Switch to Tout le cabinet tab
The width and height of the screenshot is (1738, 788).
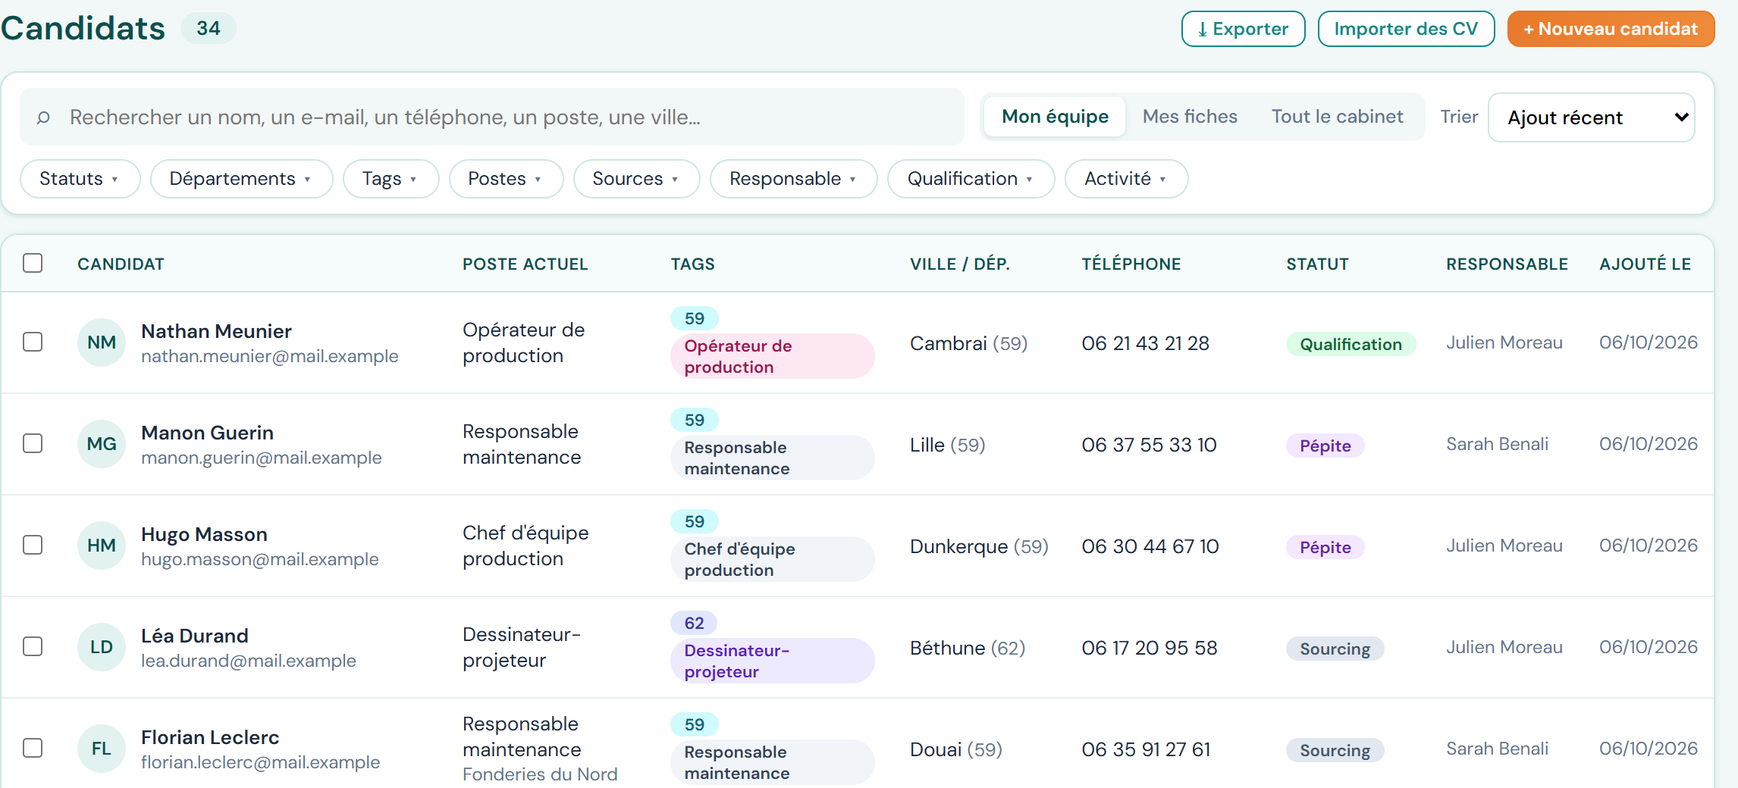(x=1337, y=117)
